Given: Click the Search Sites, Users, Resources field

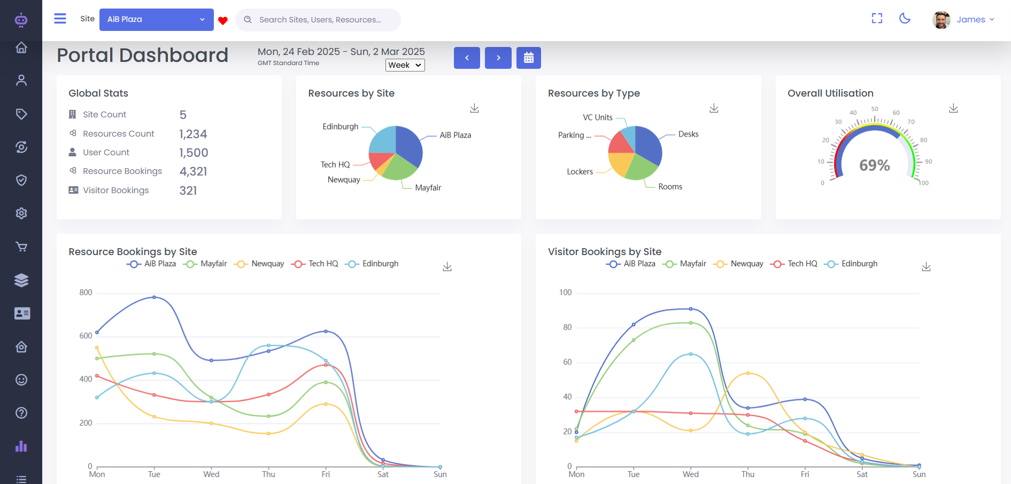Looking at the screenshot, I should pyautogui.click(x=320, y=20).
